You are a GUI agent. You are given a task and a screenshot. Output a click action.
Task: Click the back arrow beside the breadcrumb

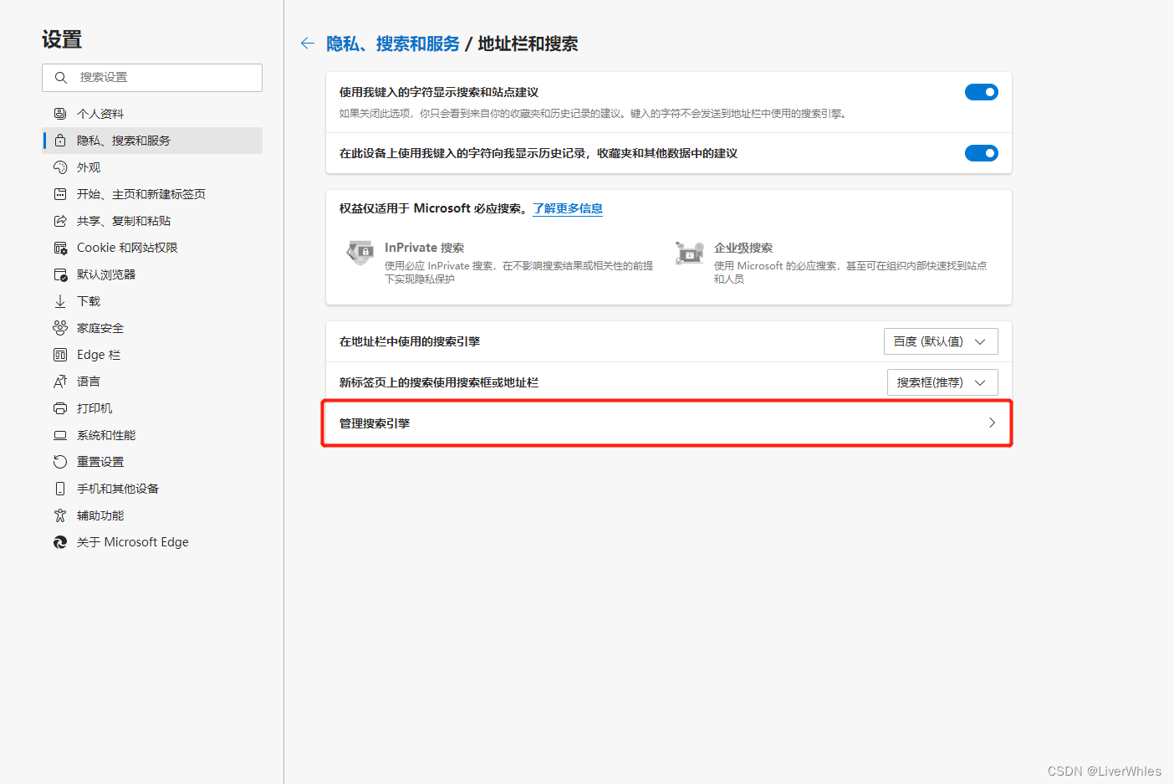(x=308, y=44)
